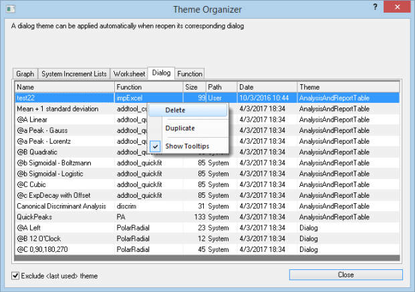Click the Size column header
Screen dimensions: 415x292
tap(193, 87)
